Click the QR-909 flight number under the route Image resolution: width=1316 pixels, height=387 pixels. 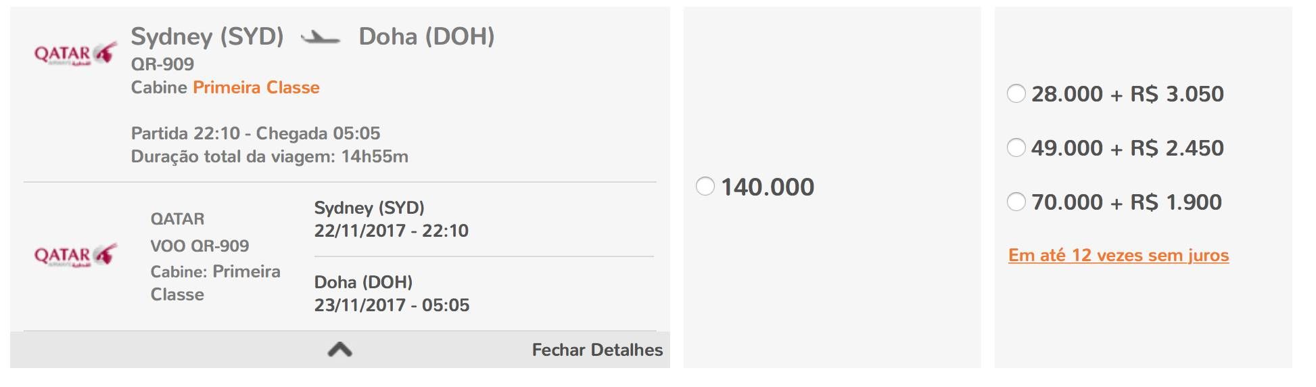point(162,64)
